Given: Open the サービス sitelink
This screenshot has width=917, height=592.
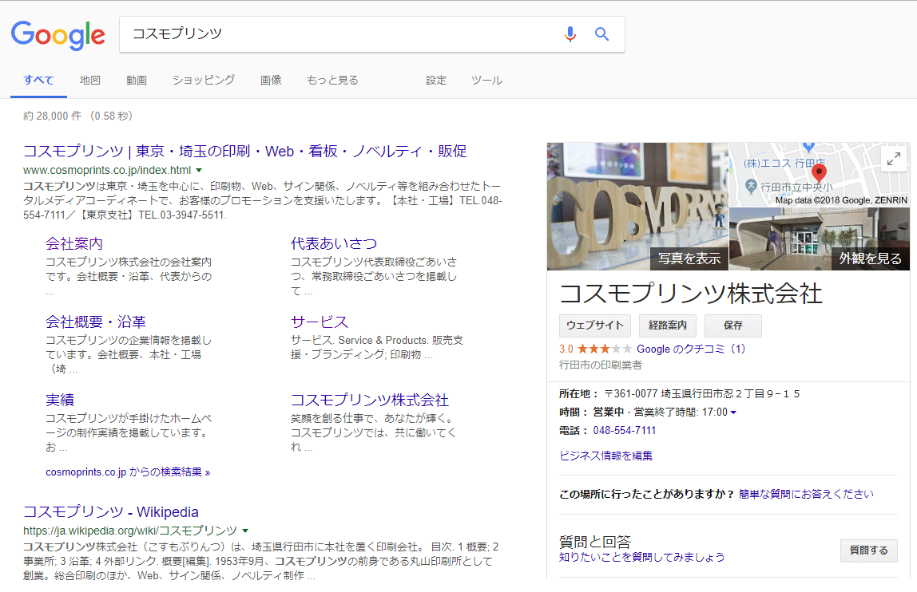Looking at the screenshot, I should (x=320, y=322).
